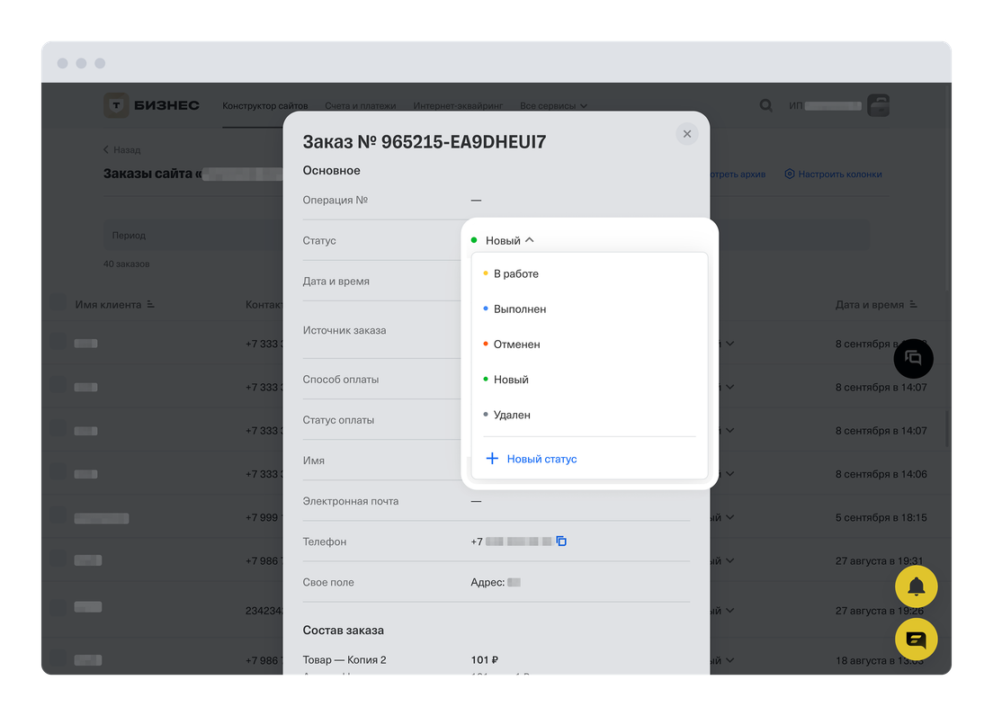Click the dark floating windows icon
The image size is (993, 716).
tap(913, 358)
